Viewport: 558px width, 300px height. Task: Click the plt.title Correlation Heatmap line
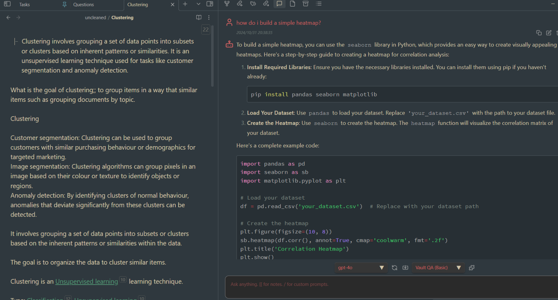pyautogui.click(x=294, y=249)
